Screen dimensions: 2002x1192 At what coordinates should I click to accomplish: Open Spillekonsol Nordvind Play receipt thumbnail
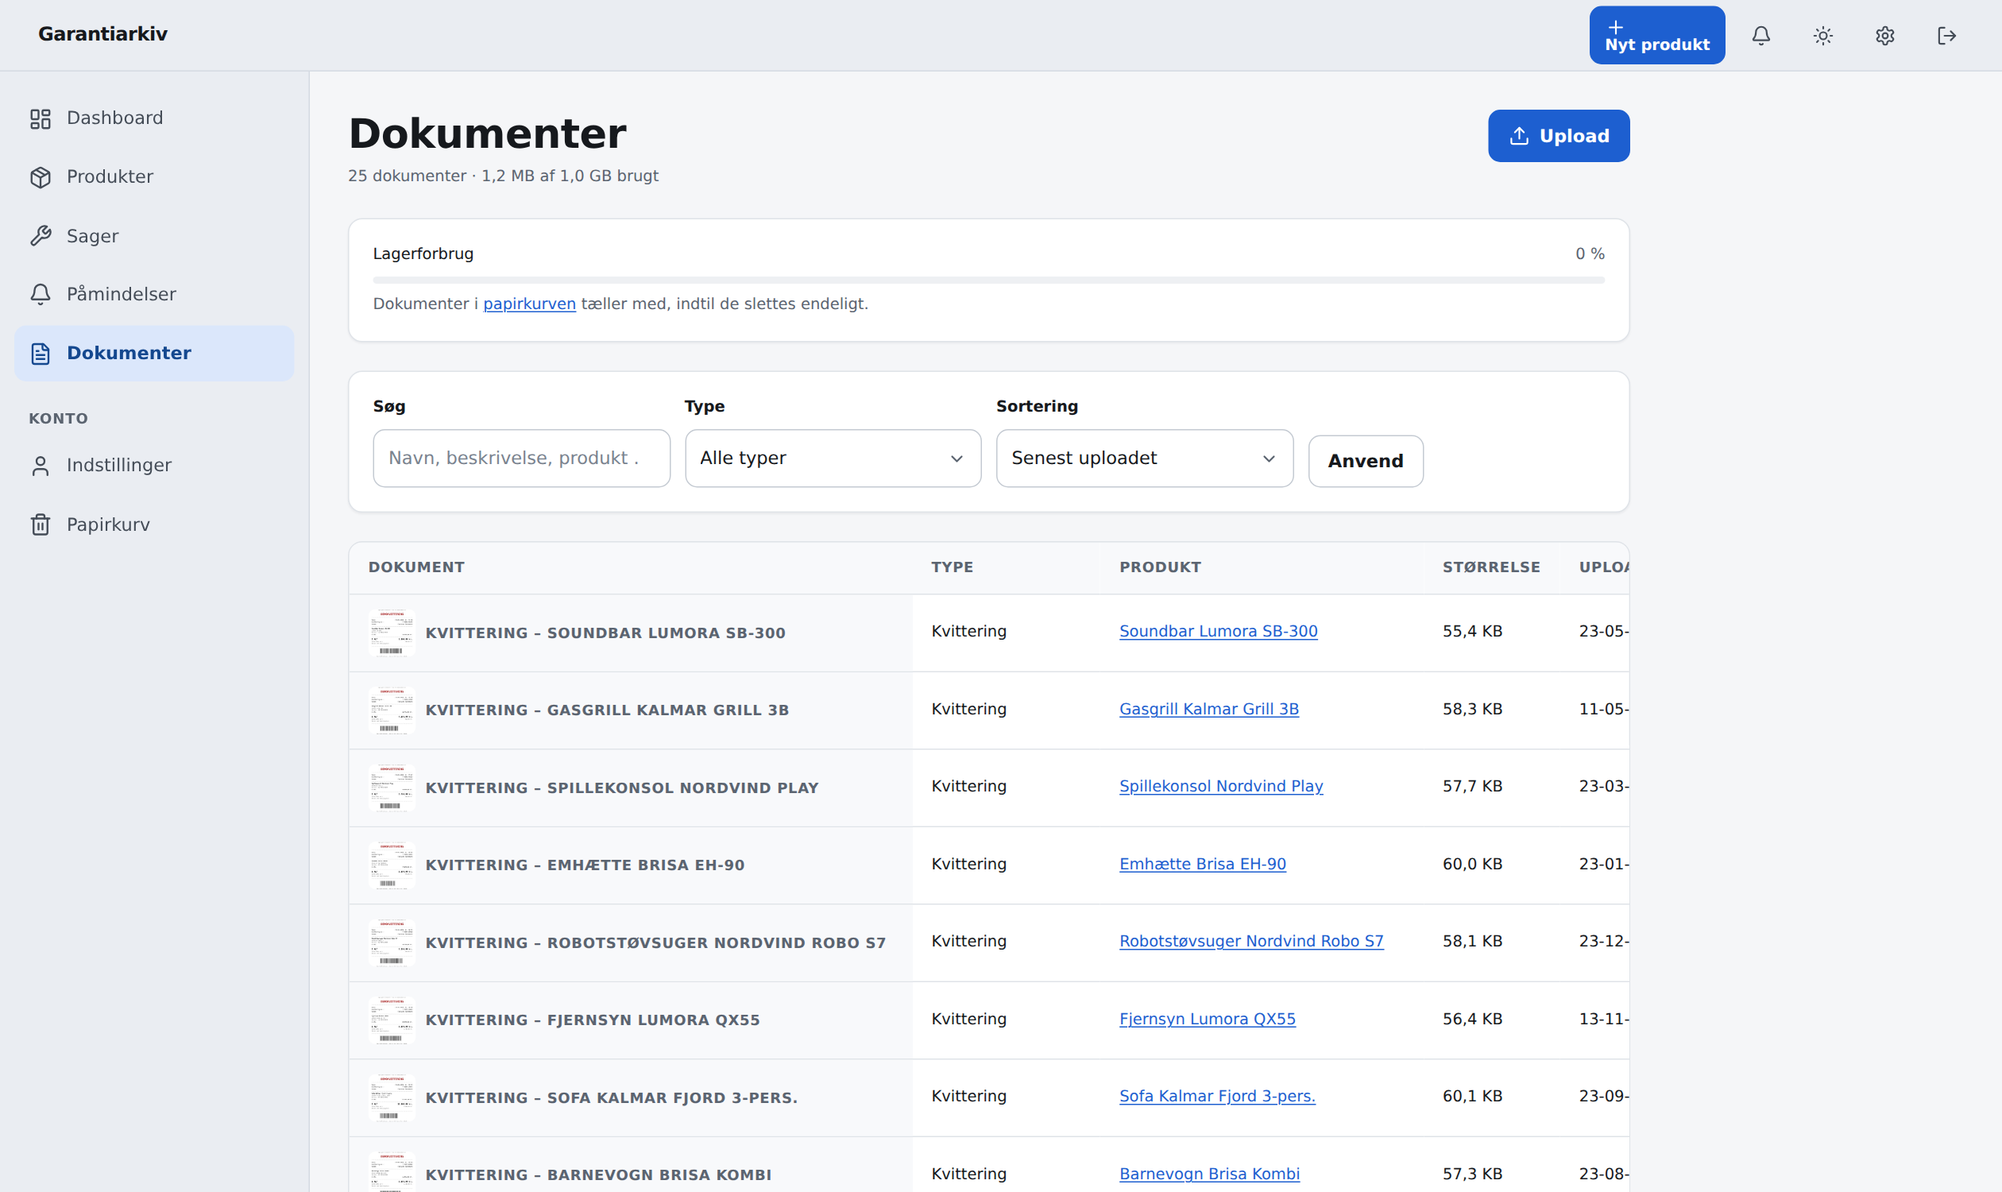391,788
